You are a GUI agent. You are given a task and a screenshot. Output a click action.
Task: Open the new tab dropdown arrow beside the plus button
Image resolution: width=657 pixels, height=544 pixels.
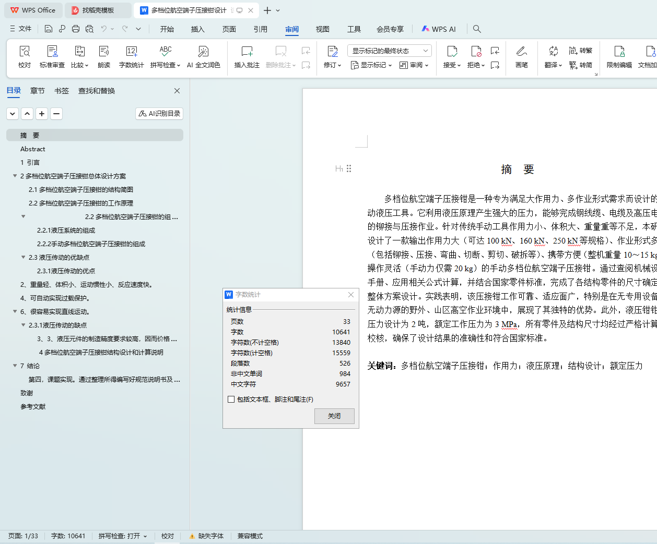(x=278, y=10)
